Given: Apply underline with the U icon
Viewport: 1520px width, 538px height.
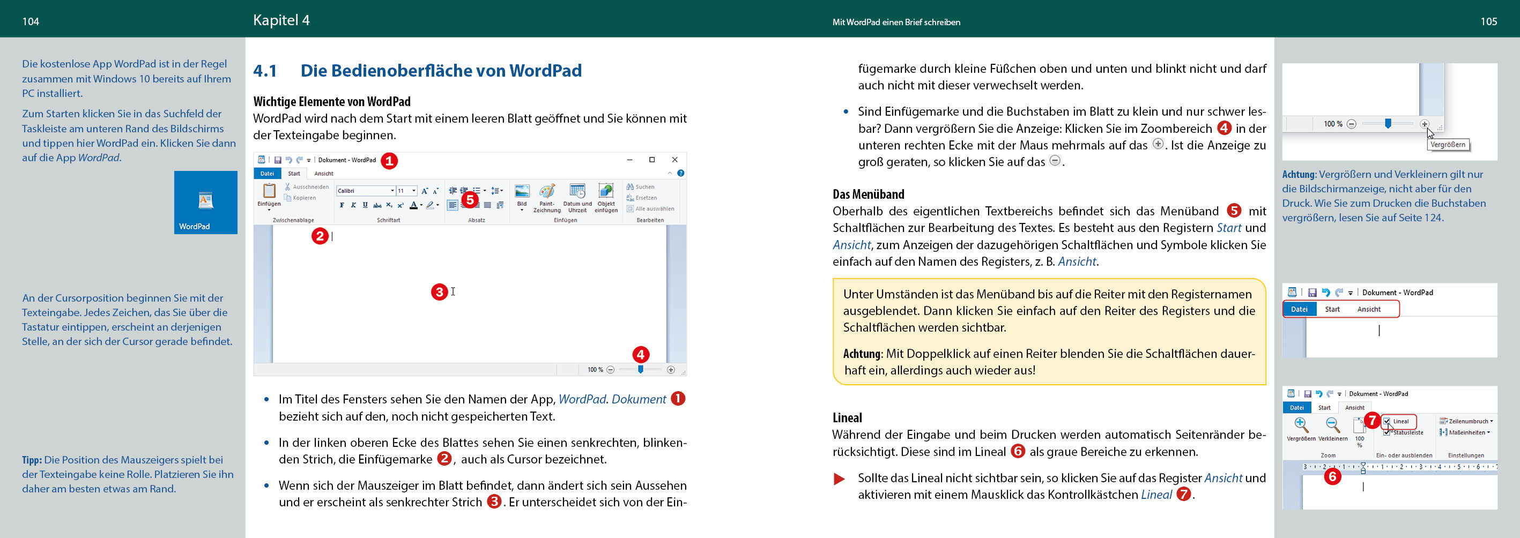Looking at the screenshot, I should 365,205.
